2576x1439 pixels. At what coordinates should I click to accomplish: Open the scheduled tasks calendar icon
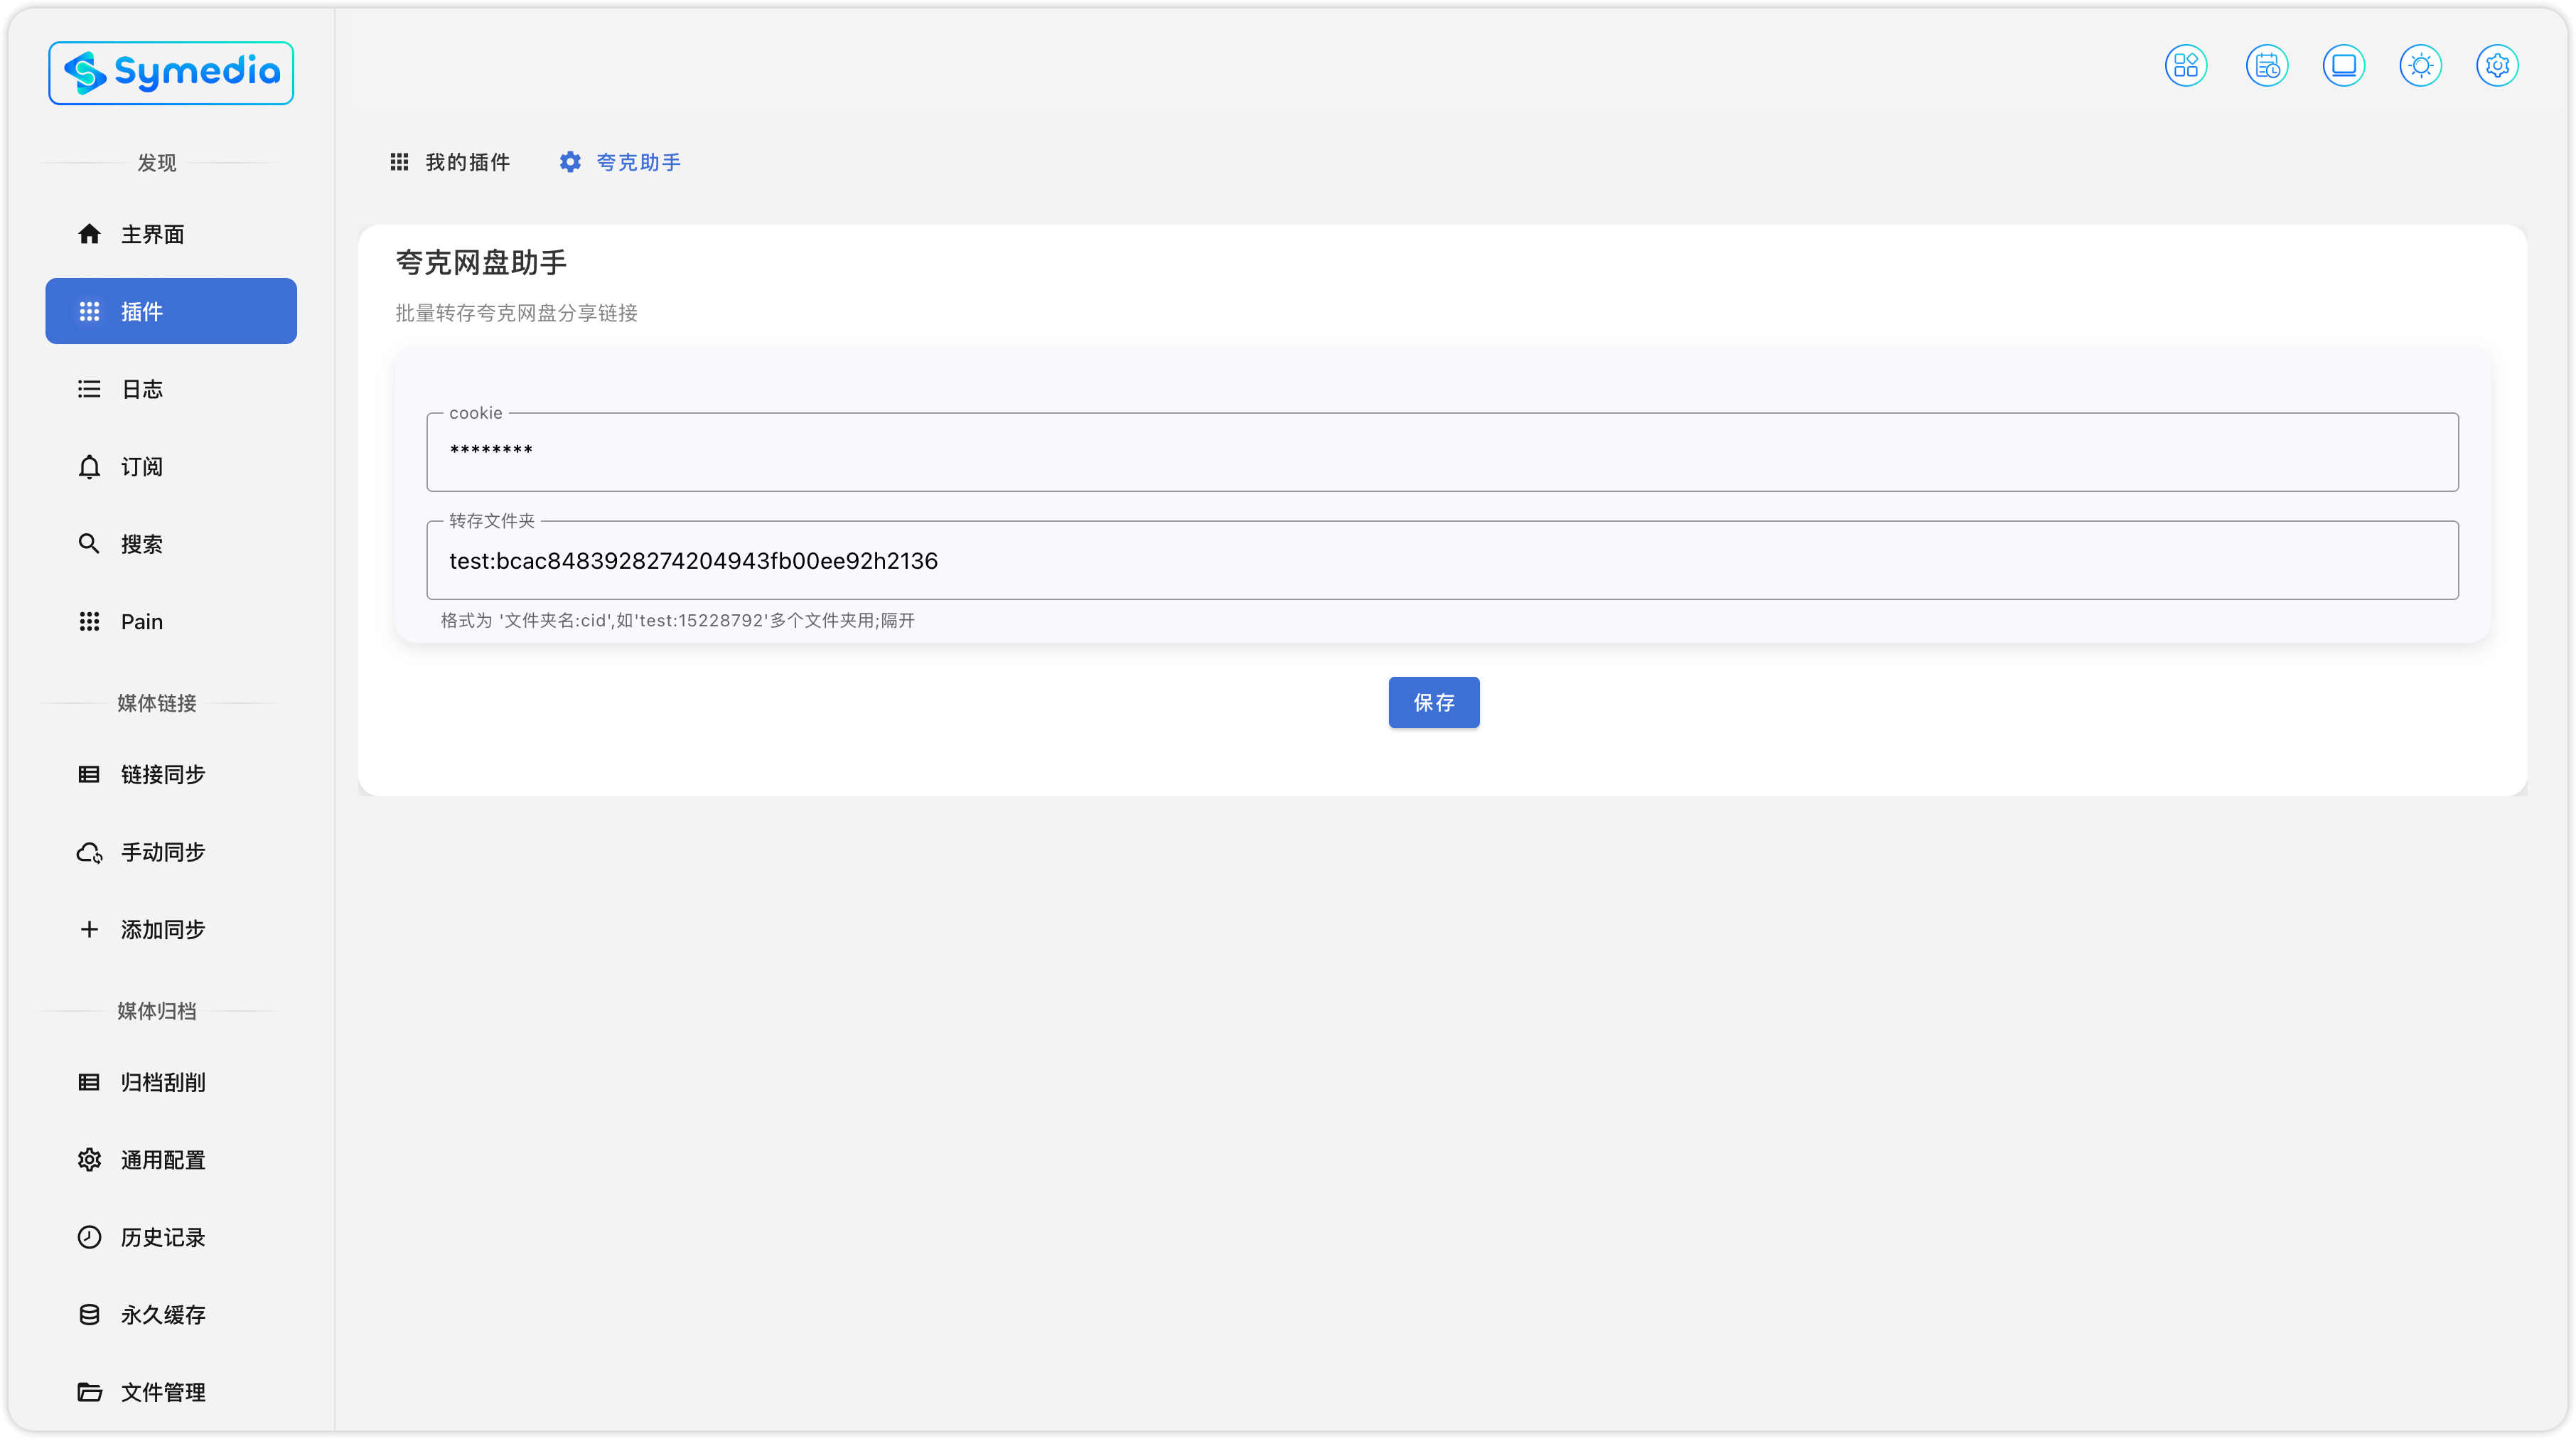pos(2266,66)
